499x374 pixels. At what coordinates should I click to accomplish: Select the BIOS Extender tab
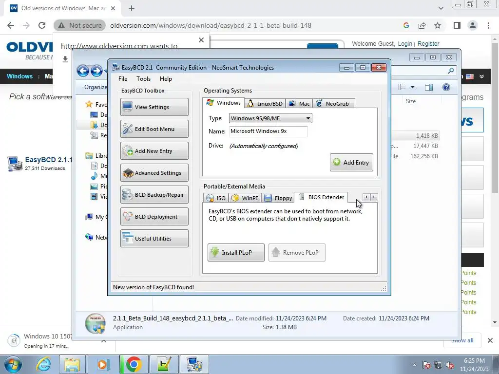[321, 197]
